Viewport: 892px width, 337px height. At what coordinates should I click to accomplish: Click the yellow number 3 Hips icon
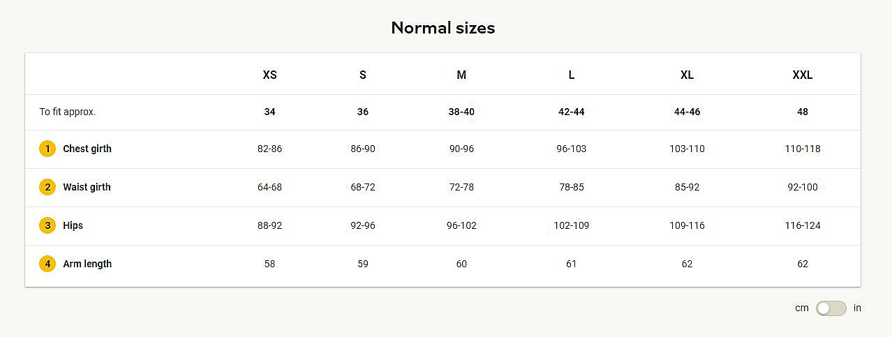(47, 225)
